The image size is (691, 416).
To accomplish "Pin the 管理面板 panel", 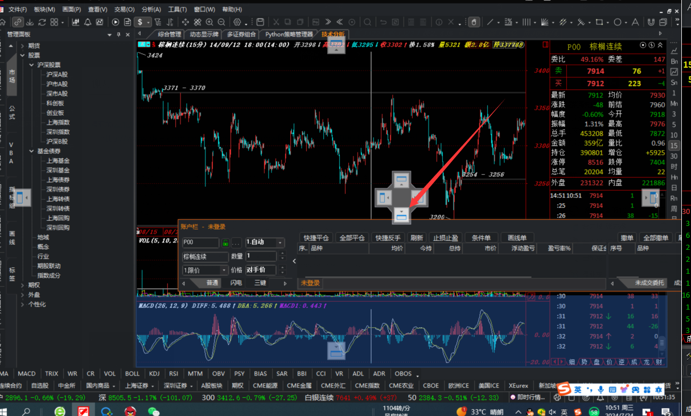I will [118, 35].
